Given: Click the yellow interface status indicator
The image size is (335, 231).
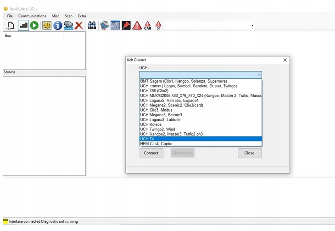Looking at the screenshot, I should [6, 221].
